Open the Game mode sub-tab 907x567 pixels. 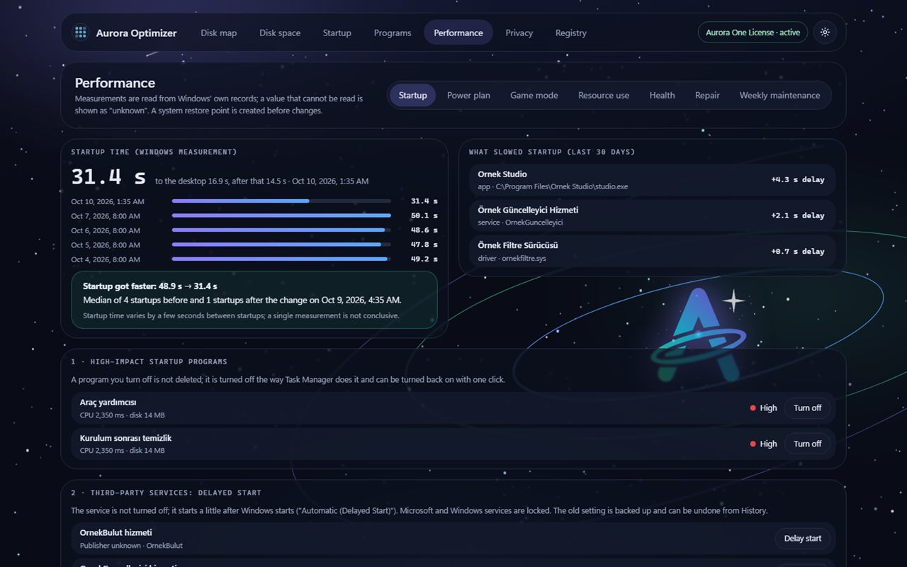click(534, 95)
